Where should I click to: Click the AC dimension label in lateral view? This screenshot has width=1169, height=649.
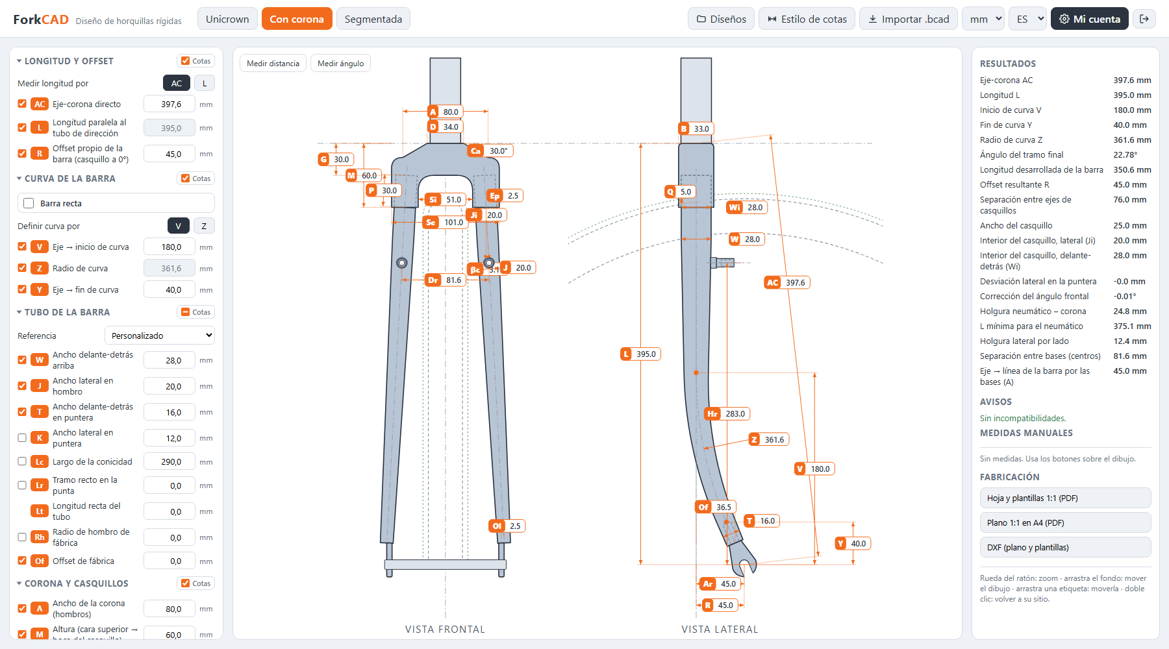[x=787, y=282]
